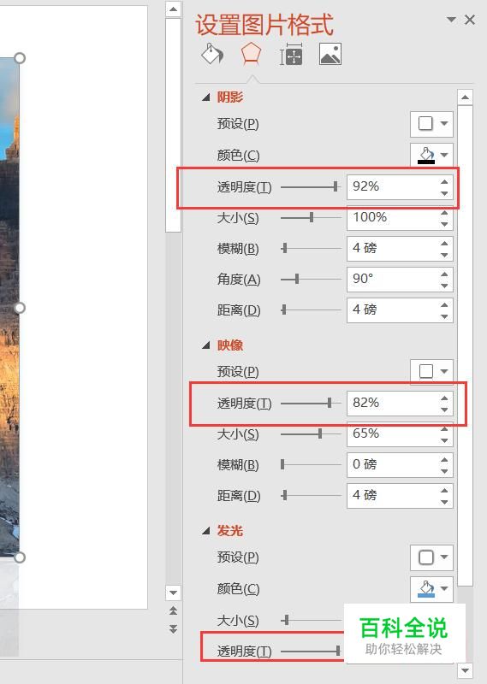Click the glow 大小 slider track
This screenshot has height=684, width=487.
click(x=312, y=619)
